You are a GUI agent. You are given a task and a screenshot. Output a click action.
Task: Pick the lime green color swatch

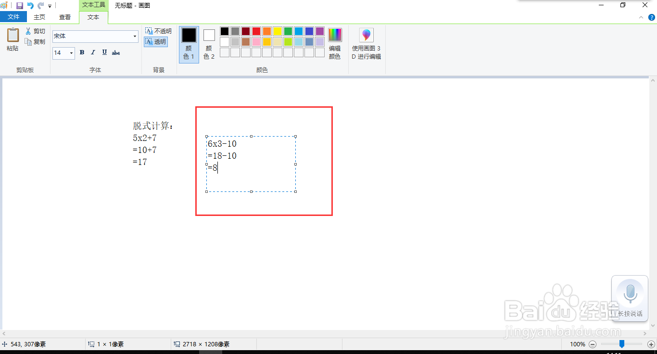click(288, 42)
